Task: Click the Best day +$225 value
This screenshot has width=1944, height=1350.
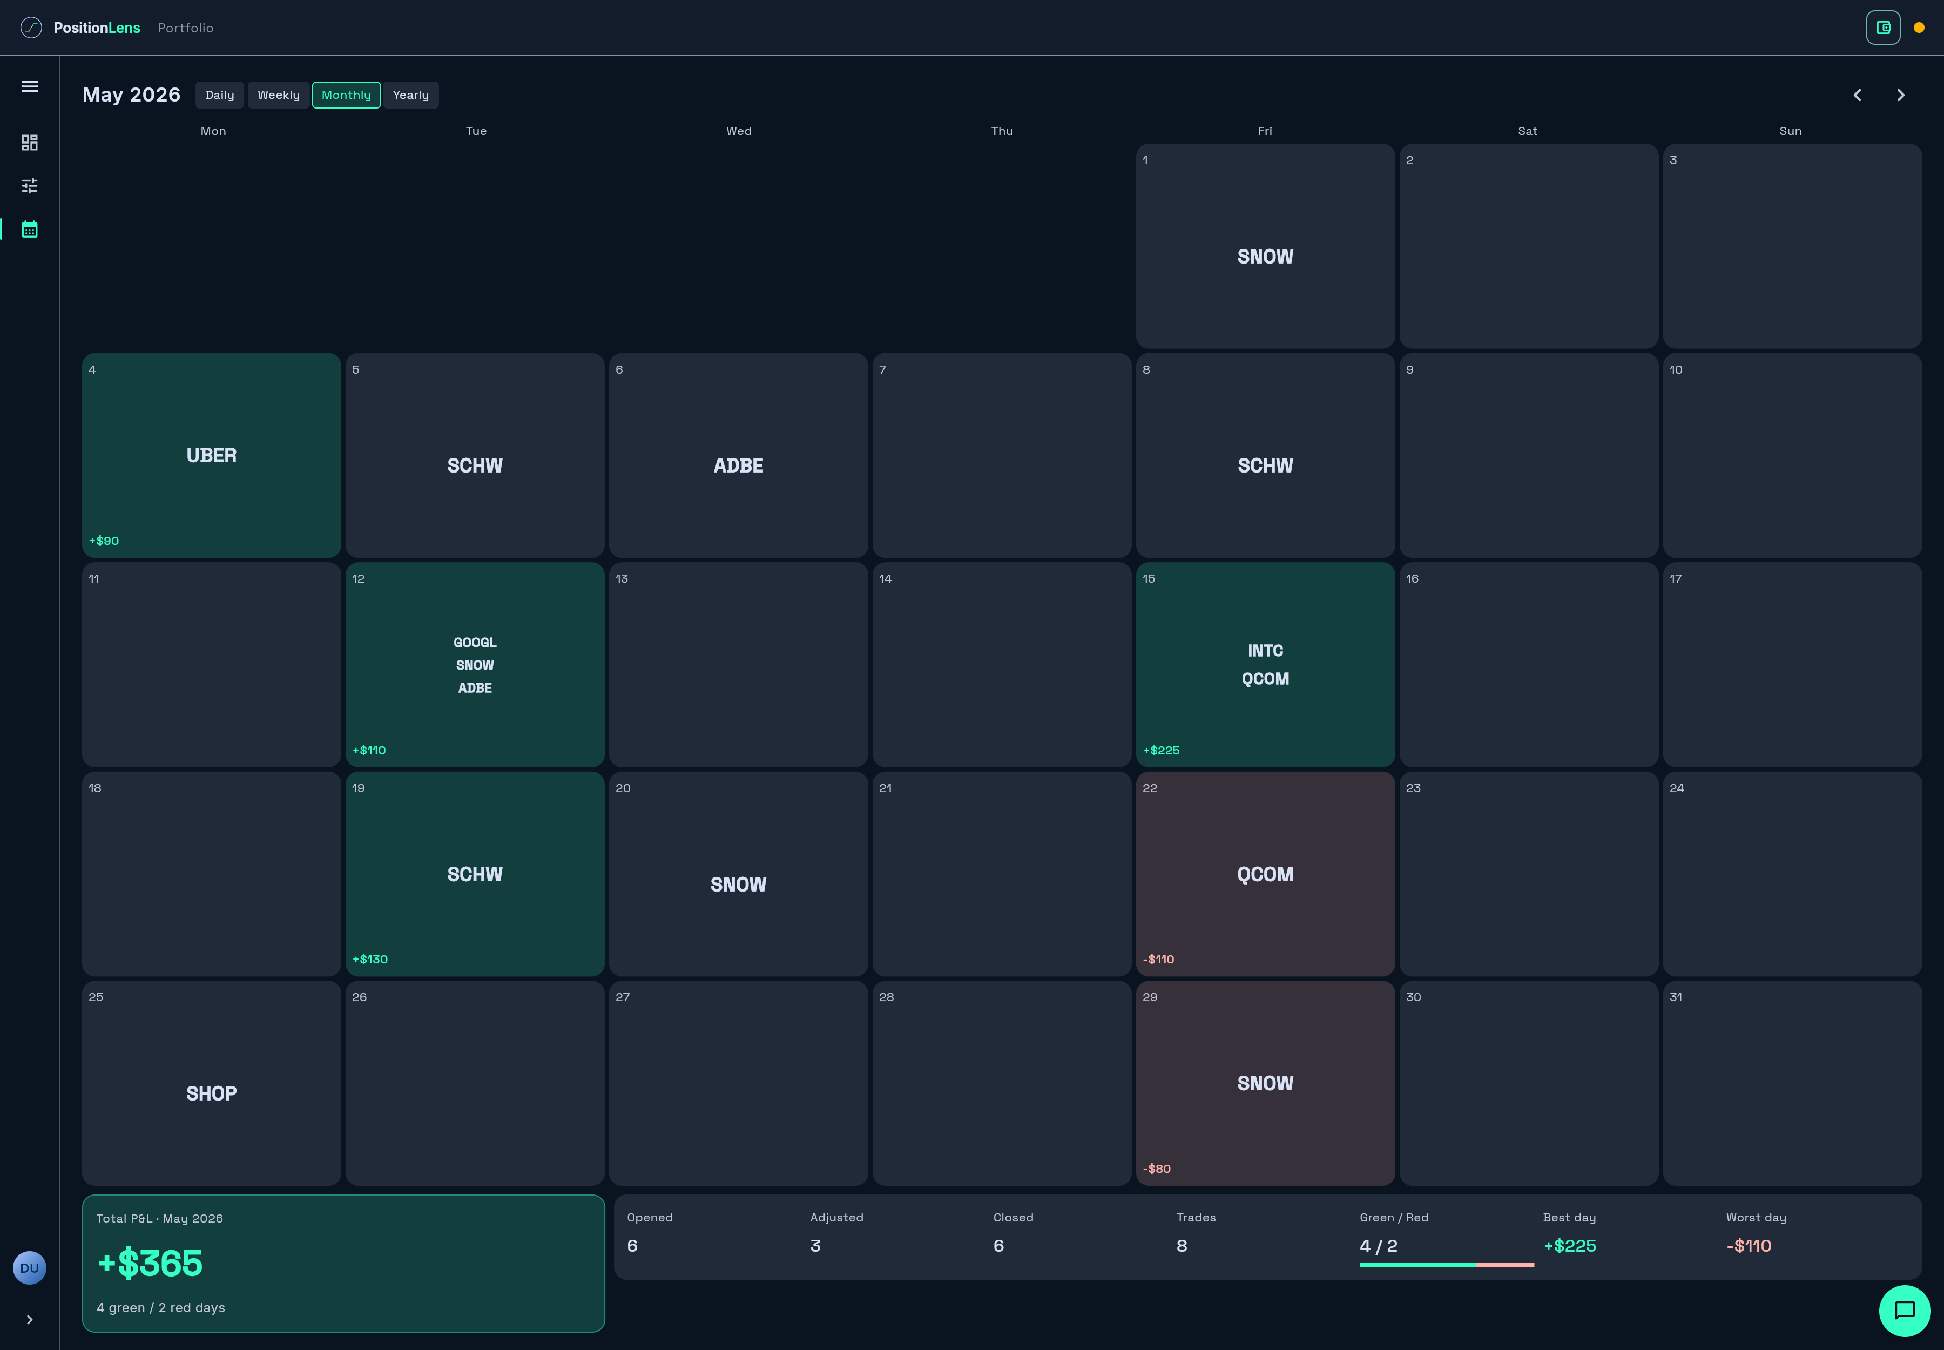Action: point(1569,1246)
